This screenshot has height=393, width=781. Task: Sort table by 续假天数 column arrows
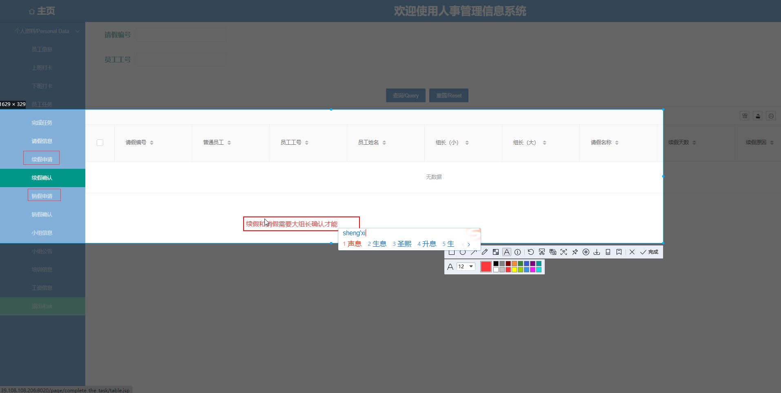point(694,143)
